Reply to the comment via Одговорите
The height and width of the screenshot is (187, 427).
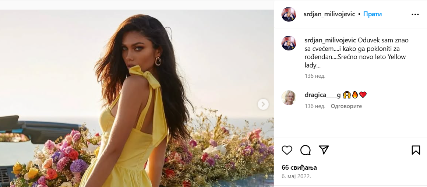[346, 106]
